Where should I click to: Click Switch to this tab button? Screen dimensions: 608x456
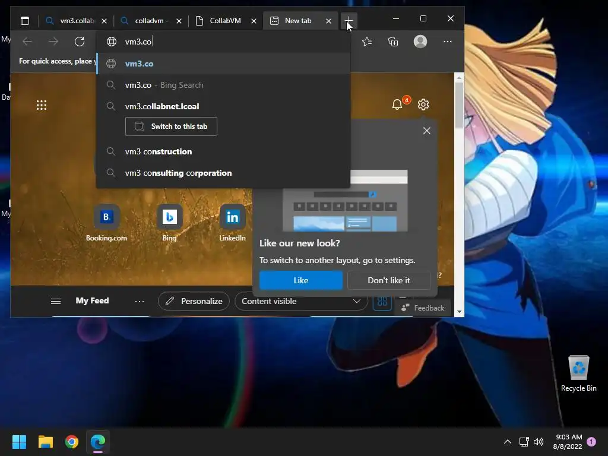tap(171, 126)
